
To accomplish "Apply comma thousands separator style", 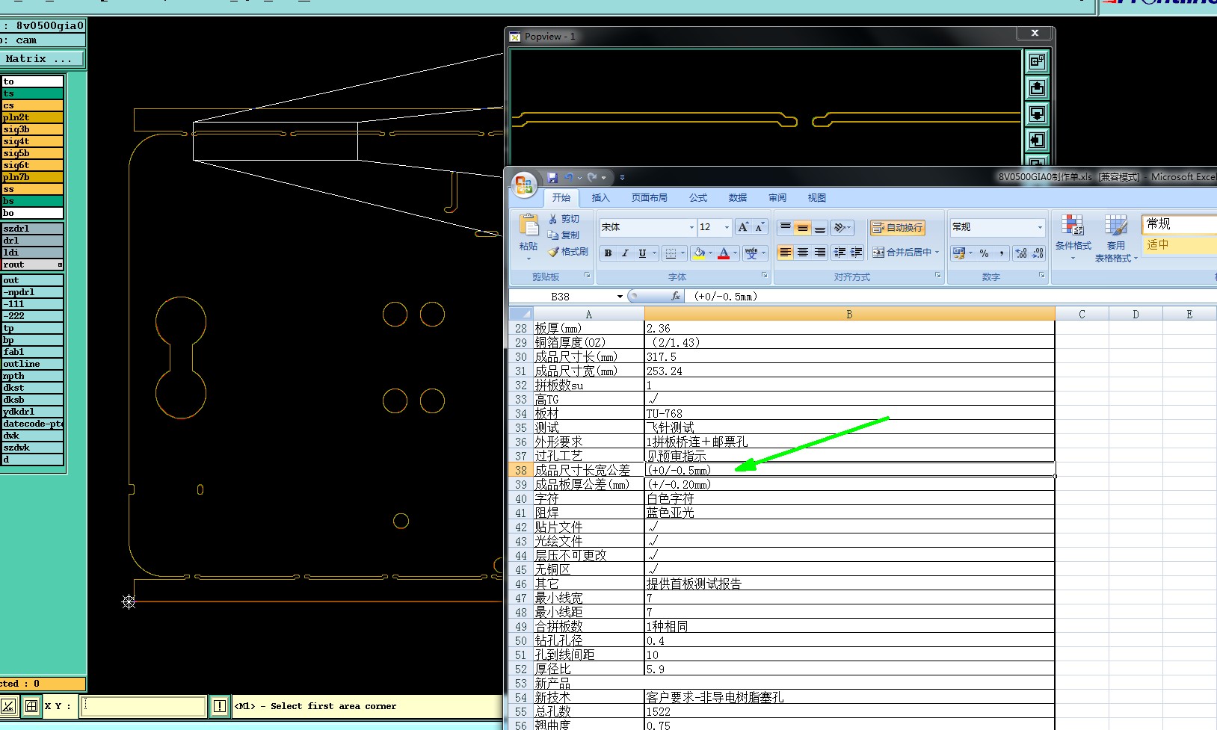I will 1002,253.
